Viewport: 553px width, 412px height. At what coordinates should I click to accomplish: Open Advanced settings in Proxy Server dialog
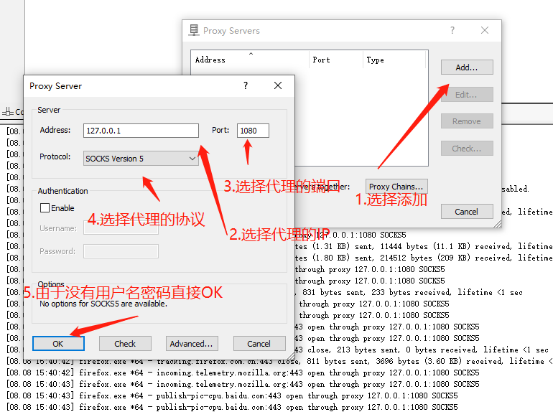192,344
